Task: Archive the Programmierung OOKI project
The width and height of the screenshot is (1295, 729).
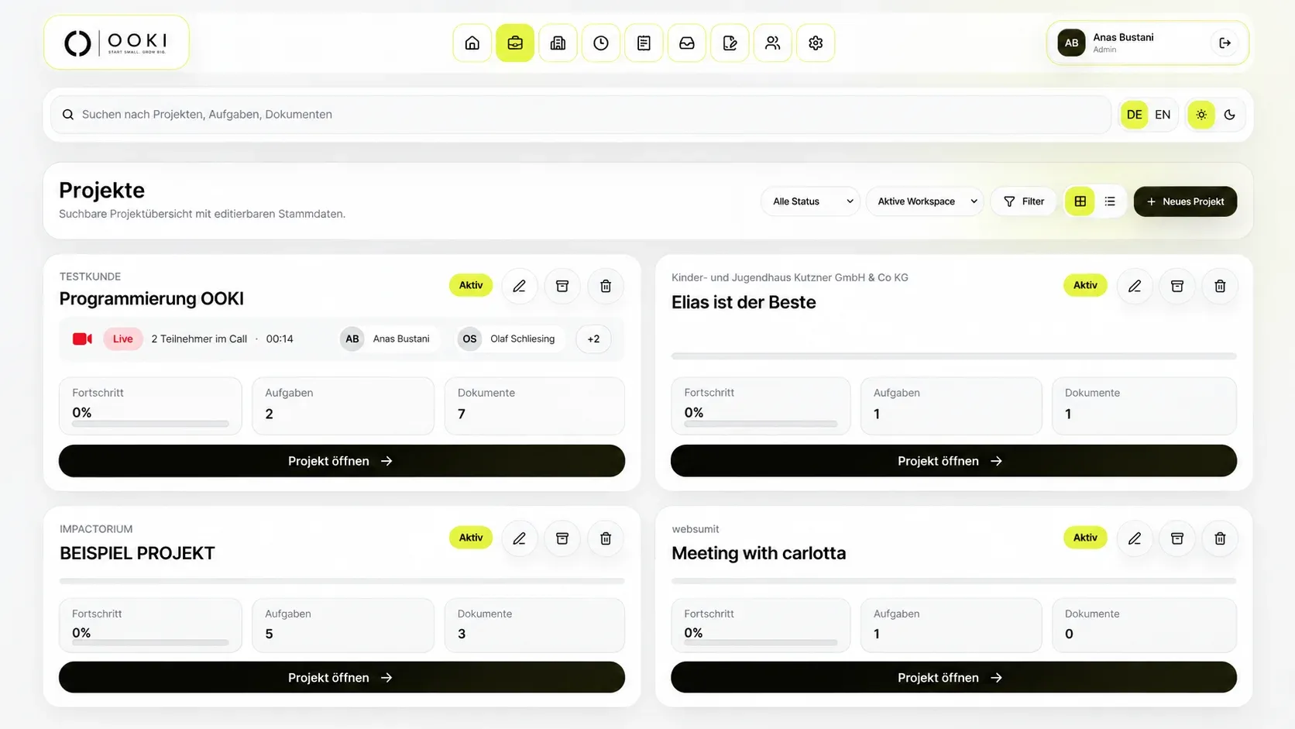Action: (562, 286)
